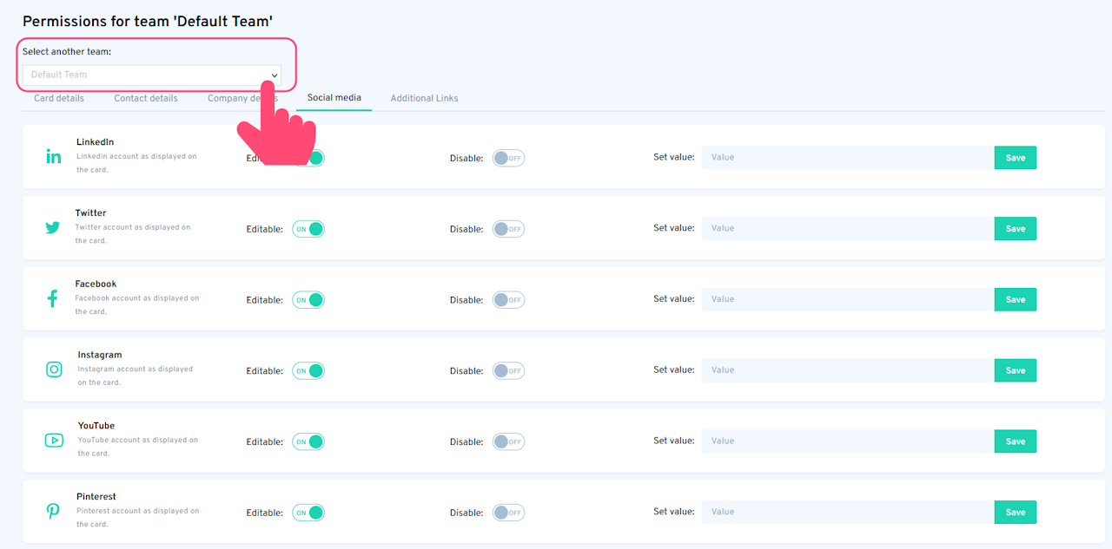
Task: Enable the Disable switch for Twitter
Action: [508, 229]
